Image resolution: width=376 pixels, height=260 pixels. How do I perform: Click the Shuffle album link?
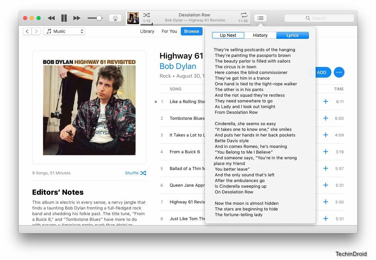[x=136, y=173]
